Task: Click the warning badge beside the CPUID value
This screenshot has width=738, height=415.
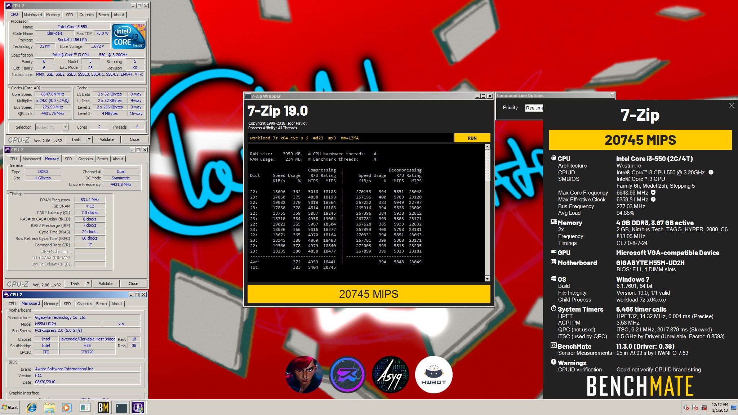Action: click(711, 172)
